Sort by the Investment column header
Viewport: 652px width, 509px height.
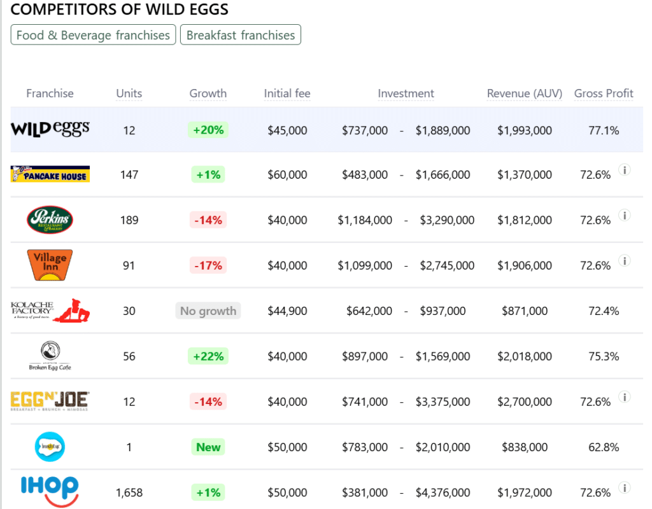pyautogui.click(x=406, y=94)
